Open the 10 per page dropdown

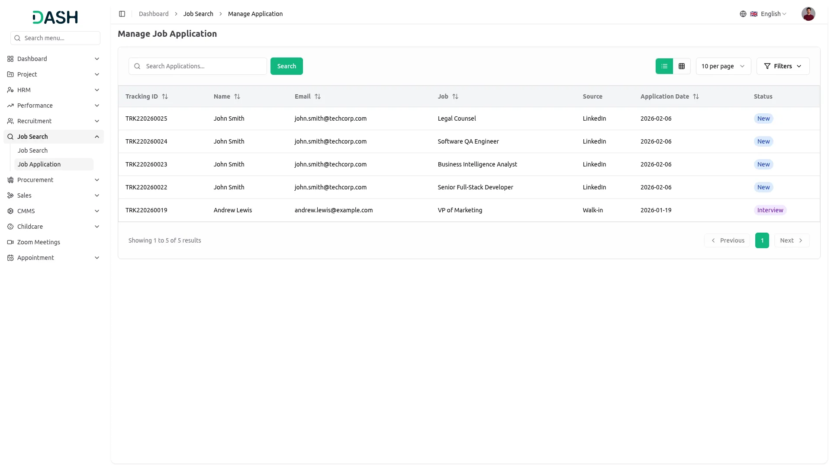(x=723, y=66)
